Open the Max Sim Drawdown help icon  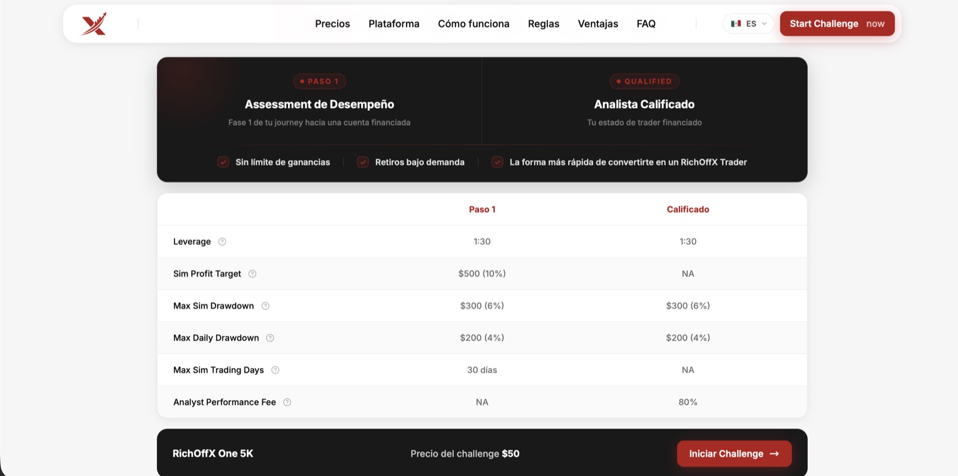[x=265, y=306]
